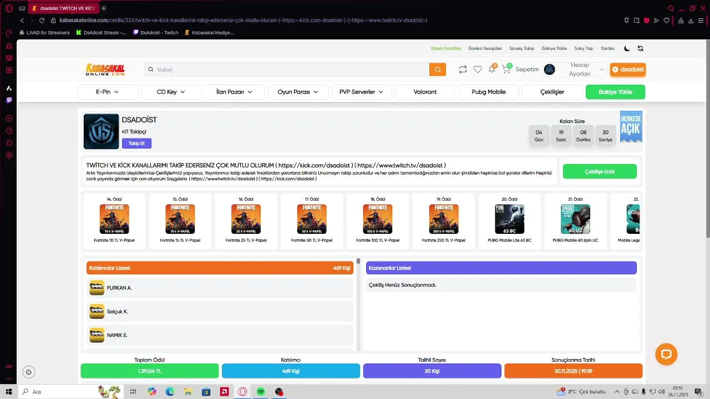Click the search input field
This screenshot has height=399, width=710.
point(287,69)
